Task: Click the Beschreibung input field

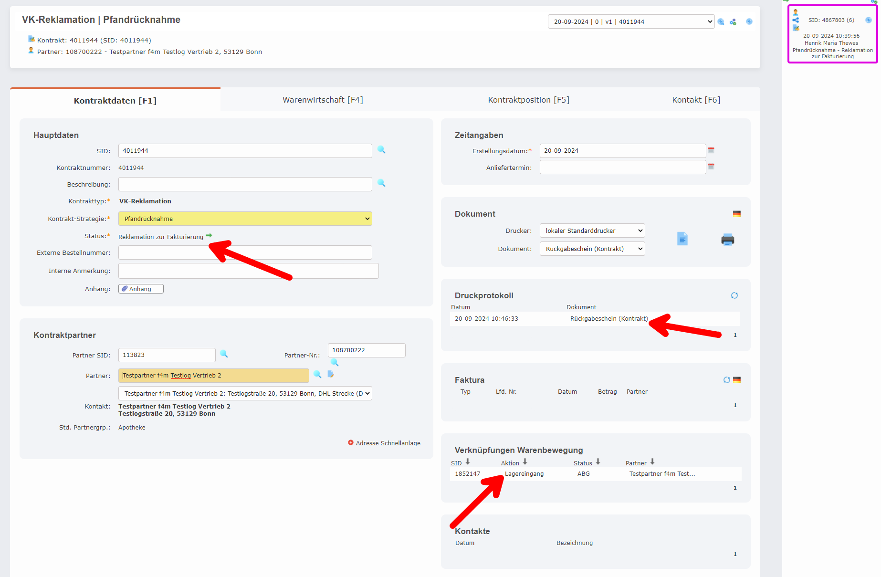Action: (x=245, y=184)
